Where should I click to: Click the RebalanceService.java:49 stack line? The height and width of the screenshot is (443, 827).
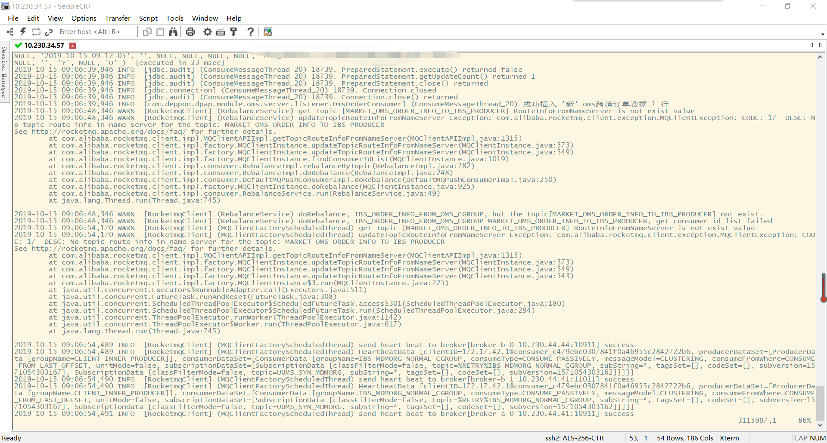[x=244, y=194]
